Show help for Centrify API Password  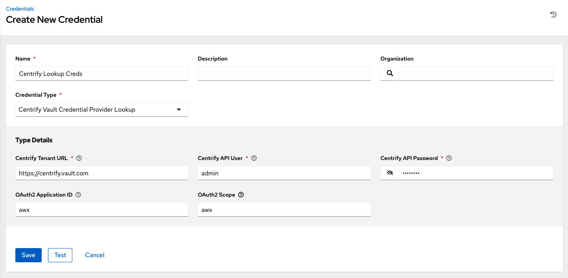point(449,158)
